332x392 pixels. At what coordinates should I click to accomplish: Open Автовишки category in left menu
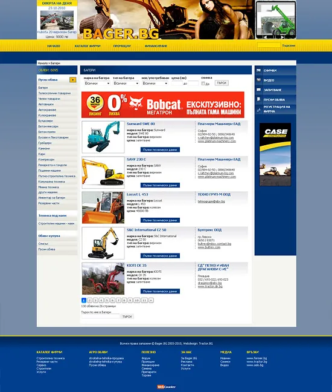(46, 104)
